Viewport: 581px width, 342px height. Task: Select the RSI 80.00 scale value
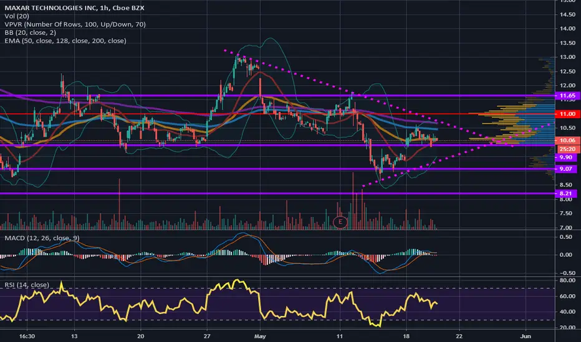pyautogui.click(x=568, y=280)
